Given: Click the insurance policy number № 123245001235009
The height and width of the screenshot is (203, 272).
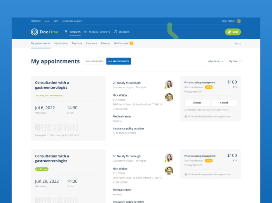Looking at the screenshot, I should pyautogui.click(x=124, y=133).
